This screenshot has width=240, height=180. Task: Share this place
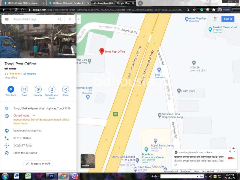click(65, 89)
